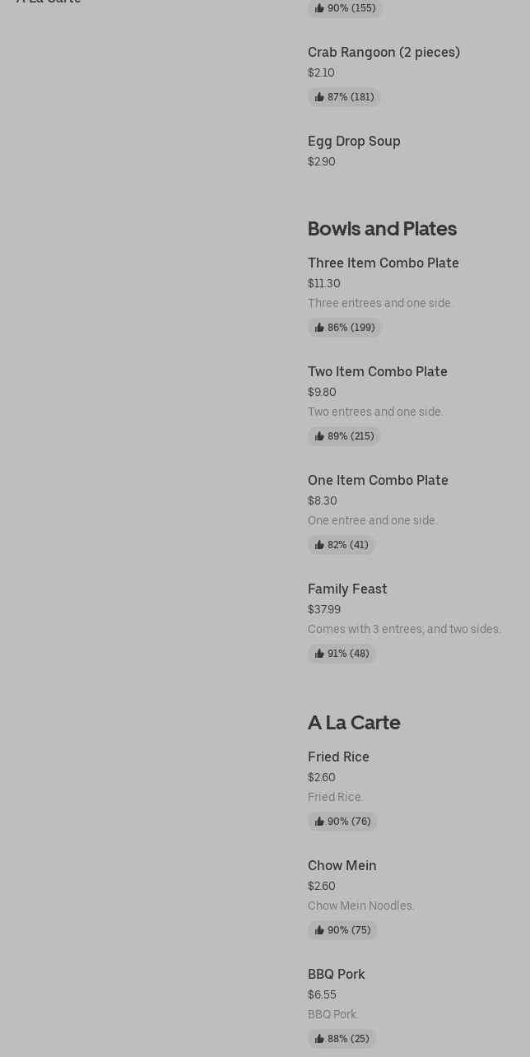Click thumbs-up rating on Two Item Combo Plate

pos(344,436)
